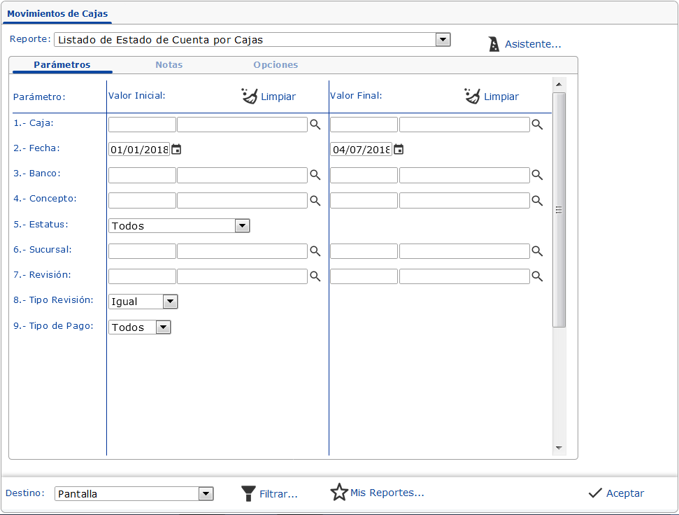679x515 pixels.
Task: Open the Estatus dropdown showing Todos
Action: click(242, 226)
